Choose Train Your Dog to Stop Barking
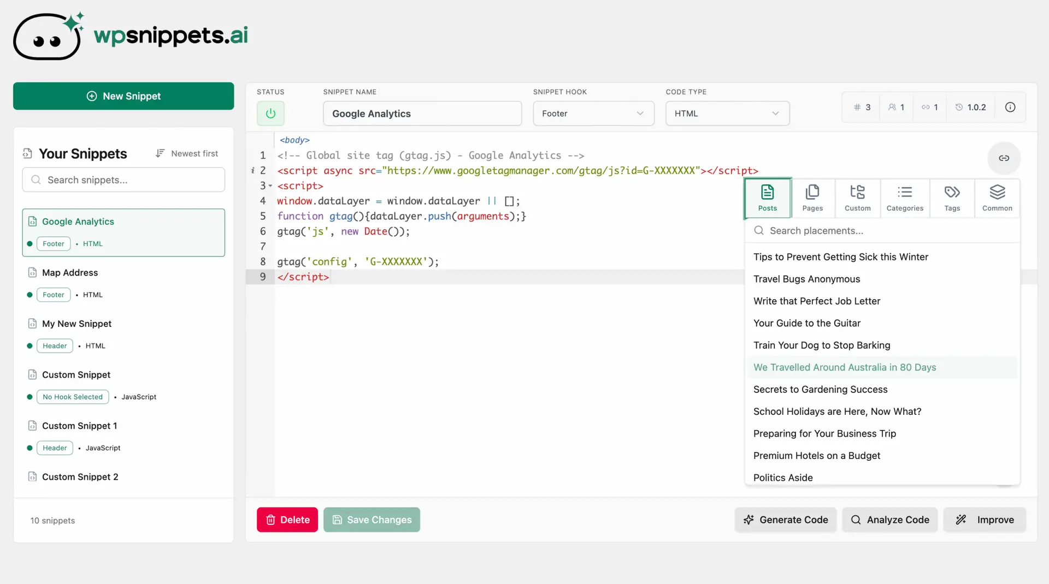 coord(882,345)
